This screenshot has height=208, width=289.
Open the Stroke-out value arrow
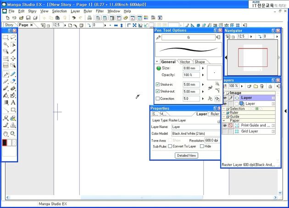pos(203,92)
